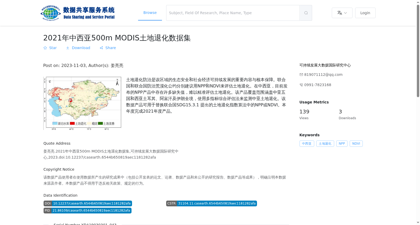The image size is (420, 225).
Task: Open the land degradation map thumbnail
Action: [x=82, y=103]
